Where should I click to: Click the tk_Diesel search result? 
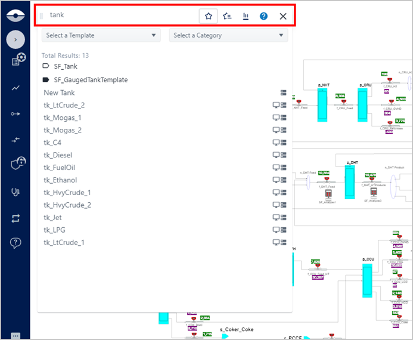(58, 155)
